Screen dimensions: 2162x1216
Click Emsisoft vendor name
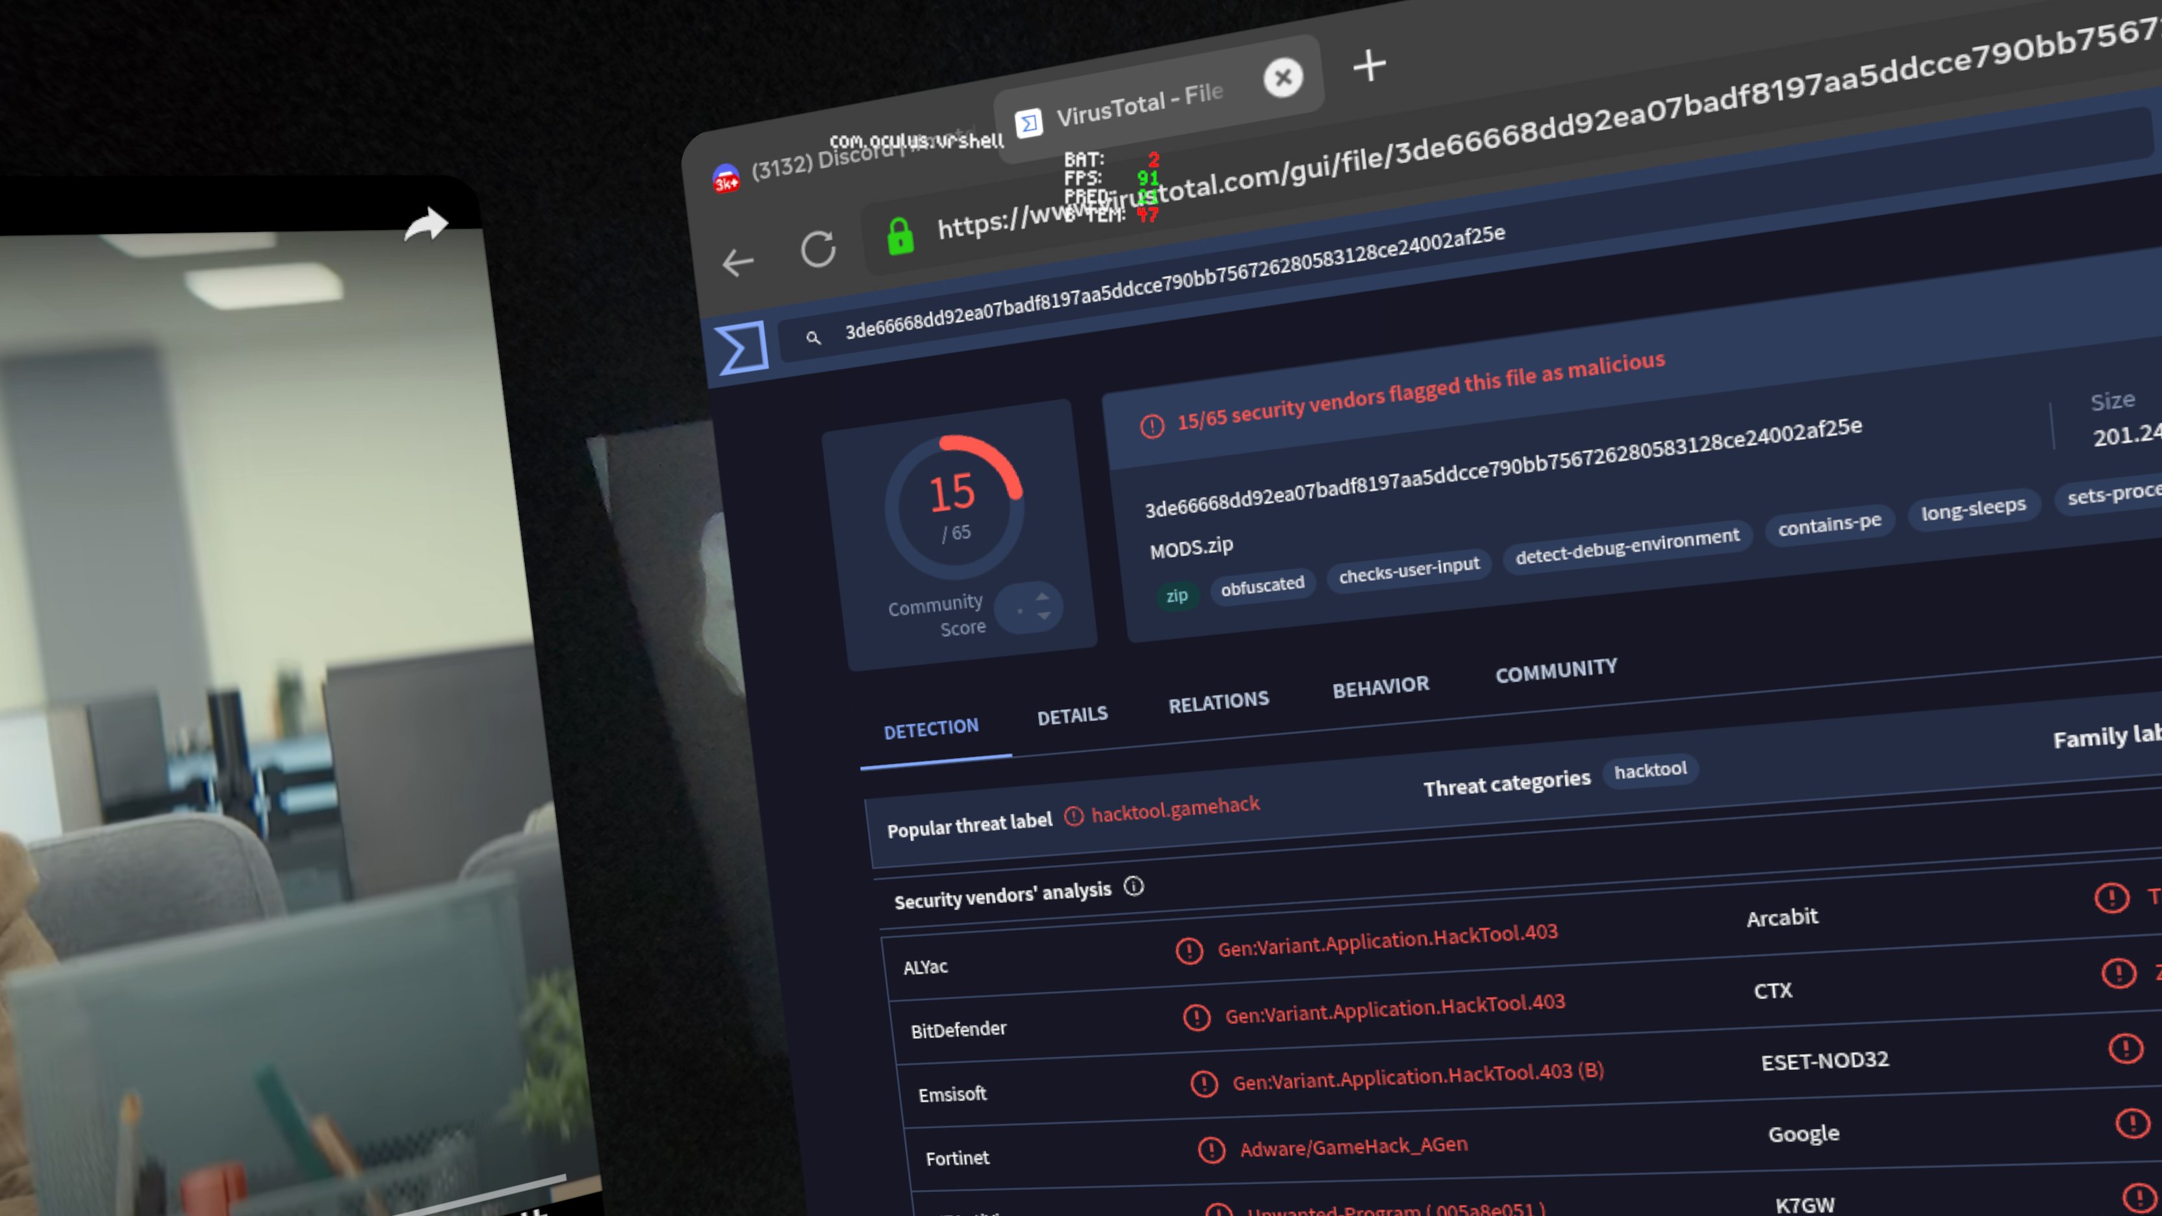pos(952,1095)
